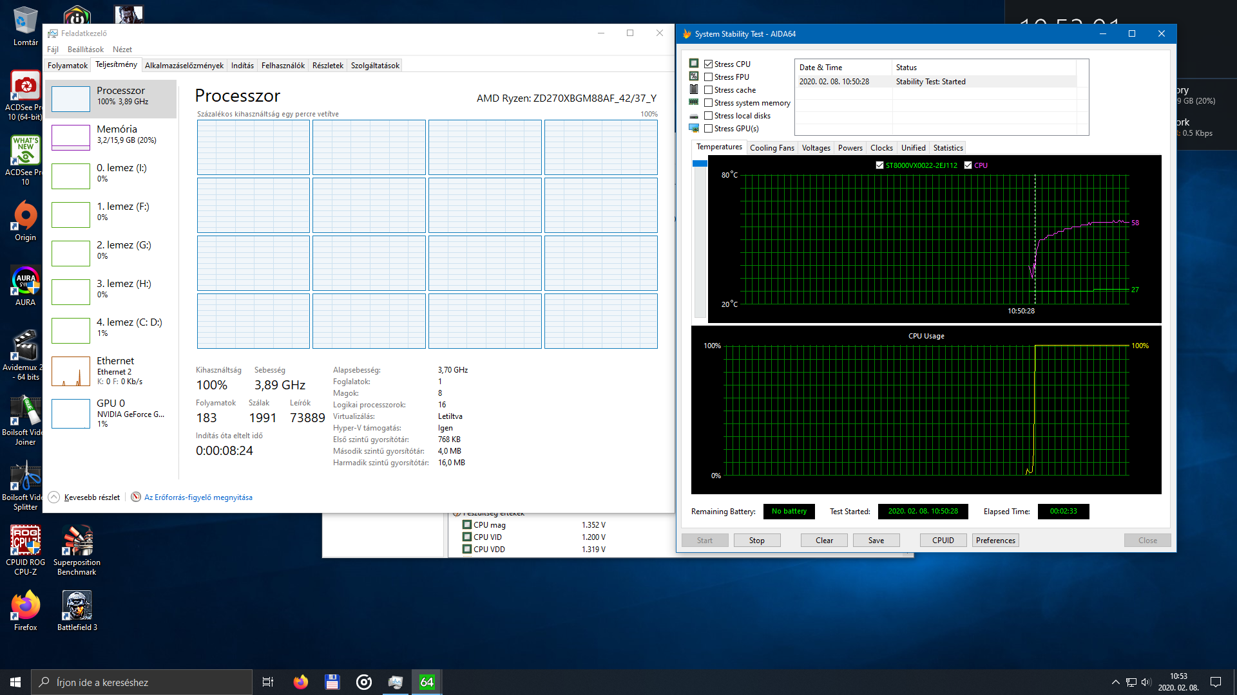Launch the Origin desktop shortcut

pyautogui.click(x=25, y=221)
